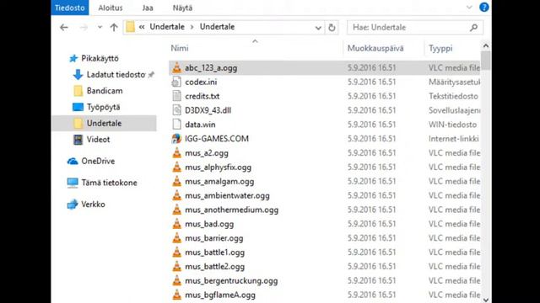Select the mus_alphysfix.ogg VLC icon
The height and width of the screenshot is (303, 540).
(176, 167)
